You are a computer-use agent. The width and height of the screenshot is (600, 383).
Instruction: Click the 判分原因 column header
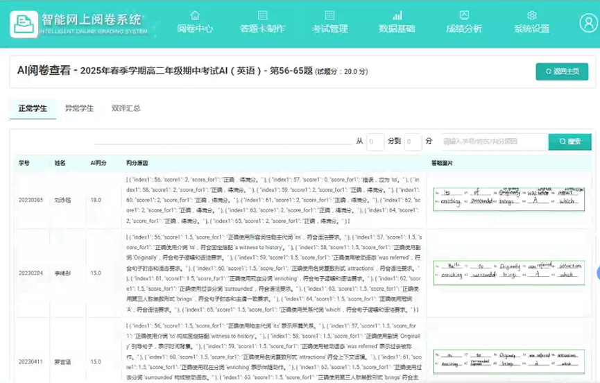(x=137, y=163)
